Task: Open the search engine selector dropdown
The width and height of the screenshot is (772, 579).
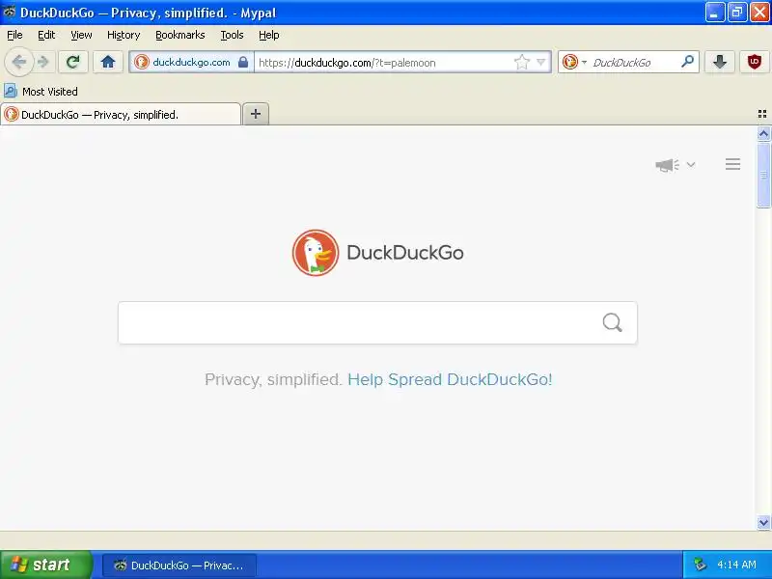Action: (574, 62)
